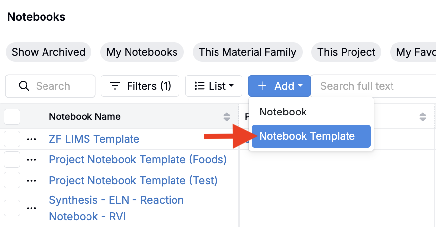Expand the List view dropdown

[214, 86]
